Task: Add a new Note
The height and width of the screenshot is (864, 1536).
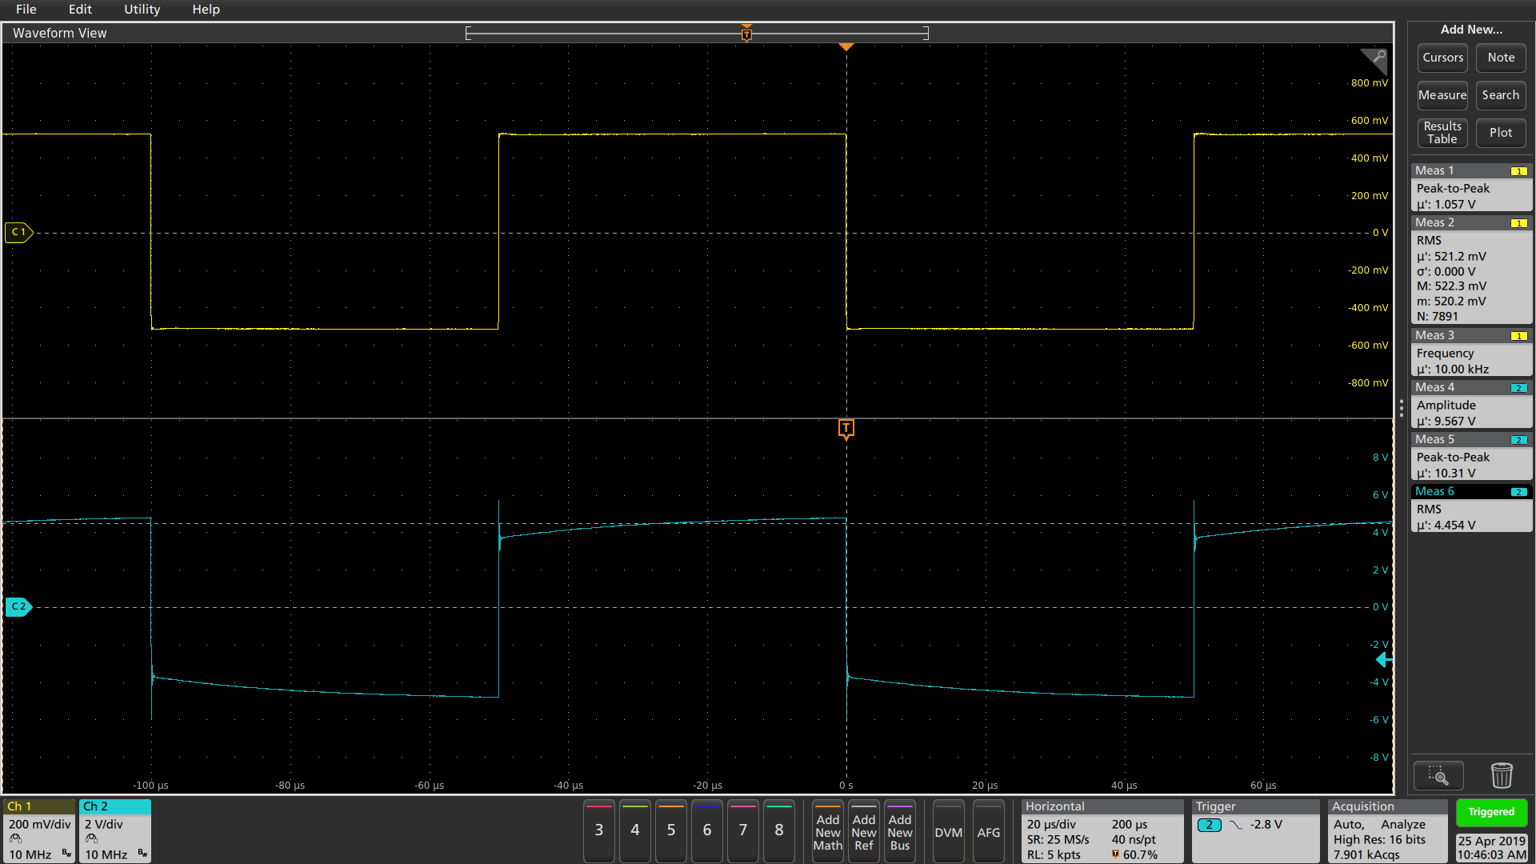Action: click(1501, 58)
